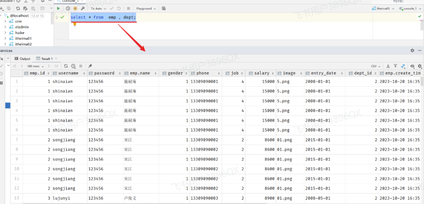Click the 12 of 16 schema filter label
This screenshot has height=204, width=424.
coord(37,16)
